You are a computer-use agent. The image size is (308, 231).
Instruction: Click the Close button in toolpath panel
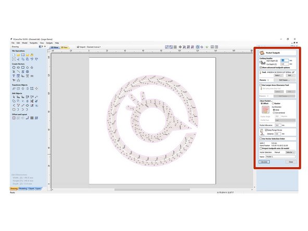[x=291, y=162]
